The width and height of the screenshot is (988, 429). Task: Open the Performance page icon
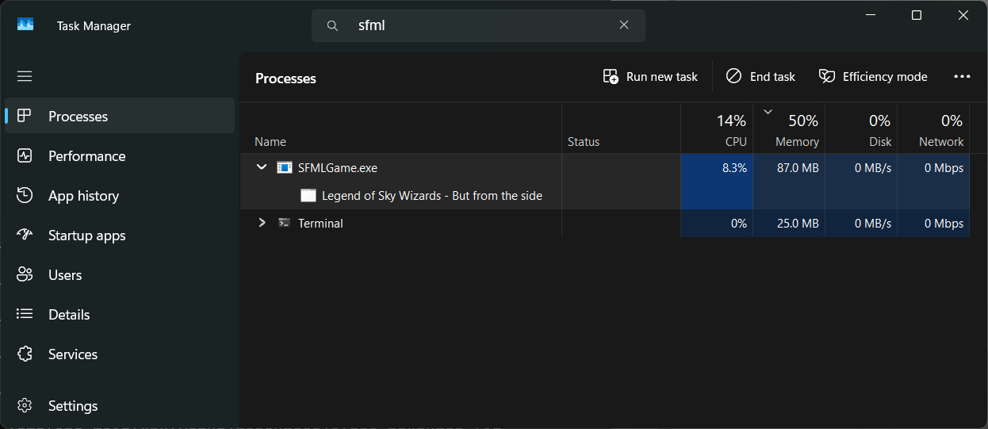pos(25,156)
